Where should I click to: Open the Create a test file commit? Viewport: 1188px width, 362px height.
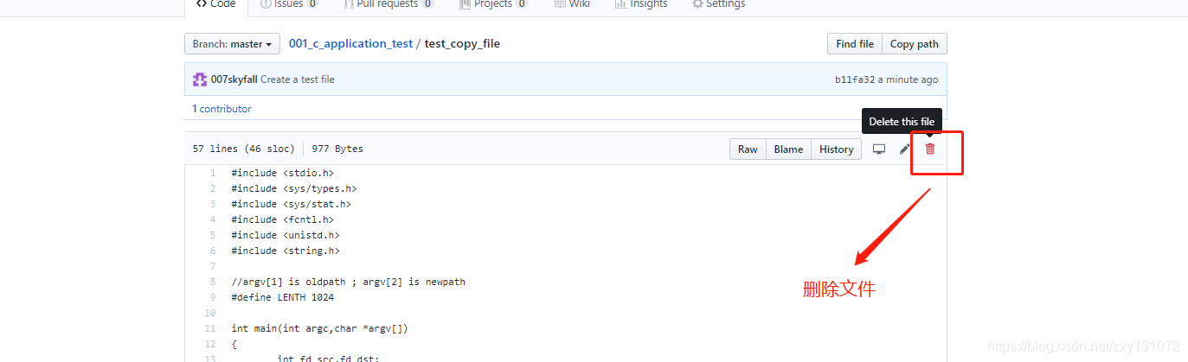[297, 79]
